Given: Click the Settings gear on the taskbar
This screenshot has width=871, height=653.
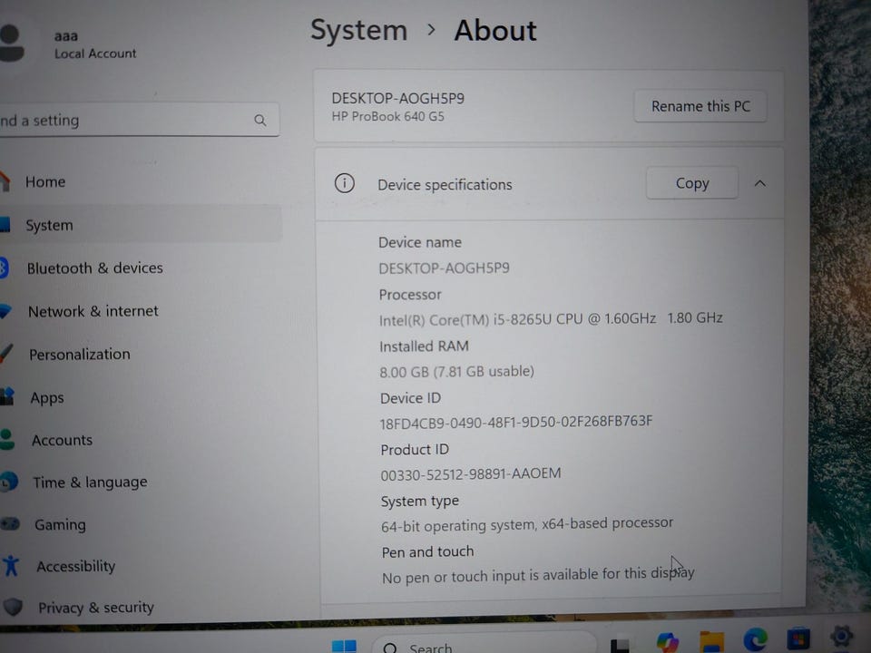Looking at the screenshot, I should [x=841, y=637].
